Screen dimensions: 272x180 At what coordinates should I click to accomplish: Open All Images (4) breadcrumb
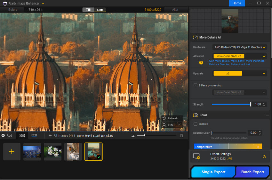coord(63,135)
